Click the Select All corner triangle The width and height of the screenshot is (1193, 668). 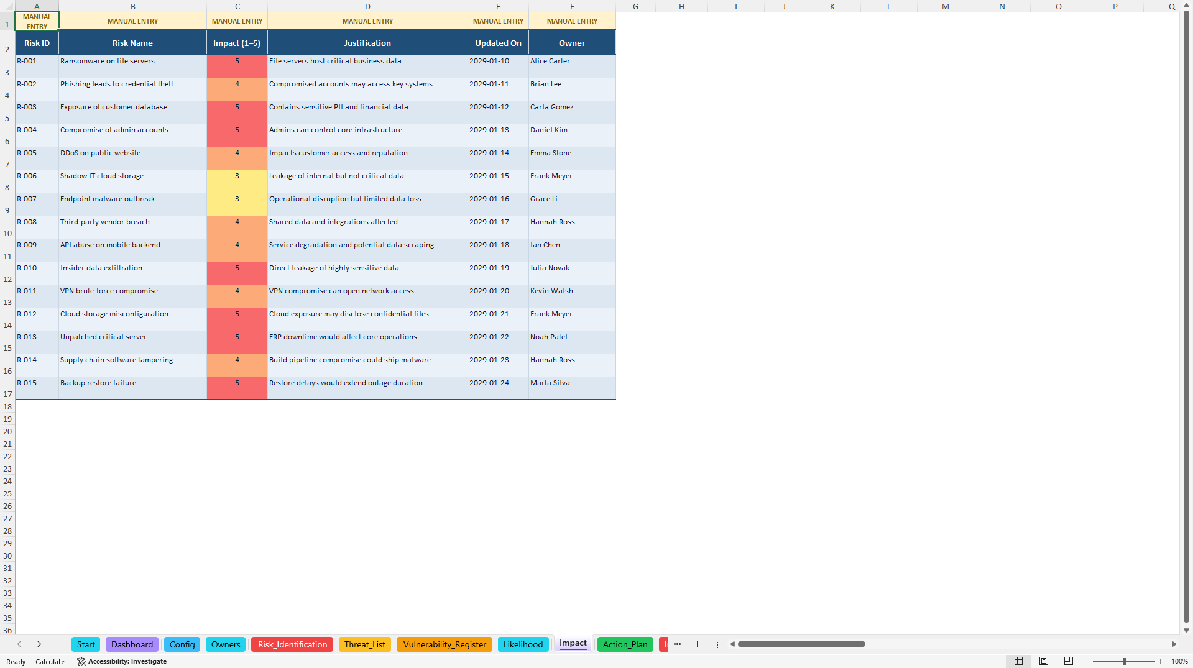point(7,6)
